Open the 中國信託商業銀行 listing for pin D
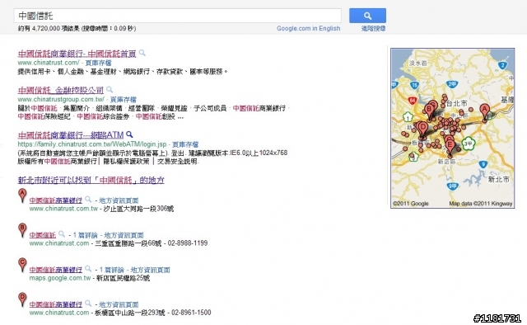 click(x=56, y=304)
